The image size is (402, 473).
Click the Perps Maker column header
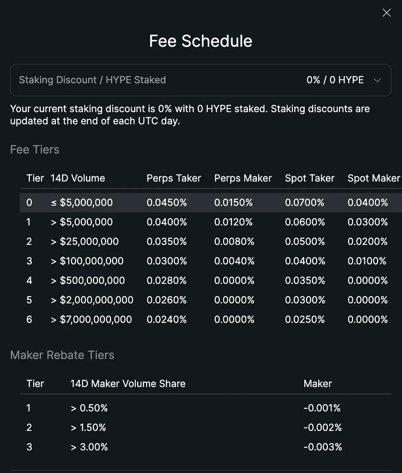(x=243, y=178)
